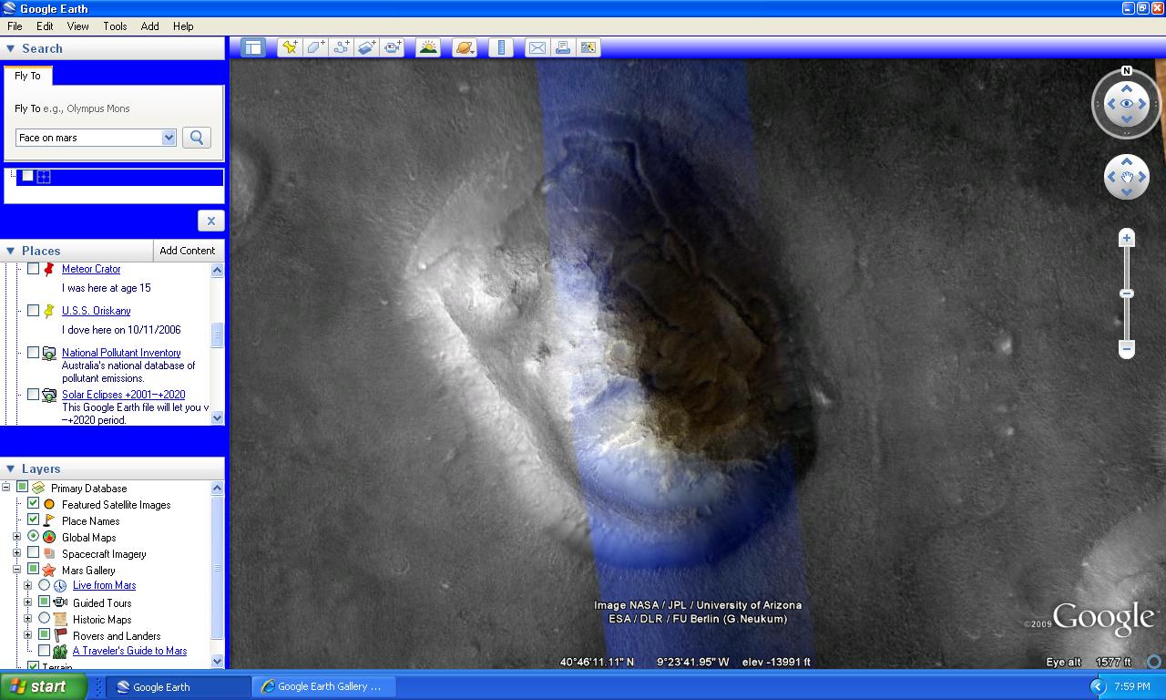This screenshot has width=1166, height=700.
Task: Toggle the sidebar visibility button
Action: point(253,47)
